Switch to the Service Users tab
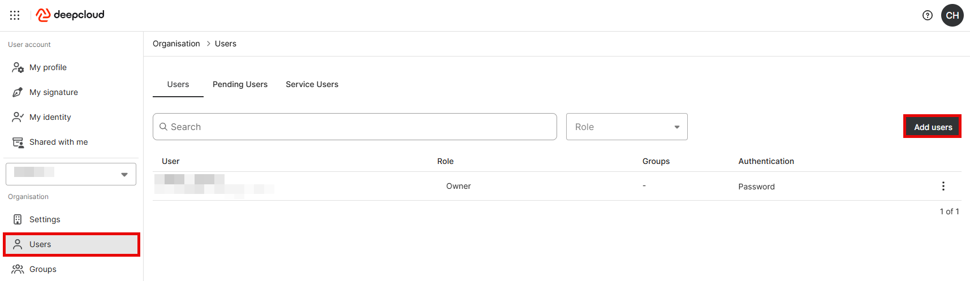Viewport: 970px width, 281px height. pos(312,84)
